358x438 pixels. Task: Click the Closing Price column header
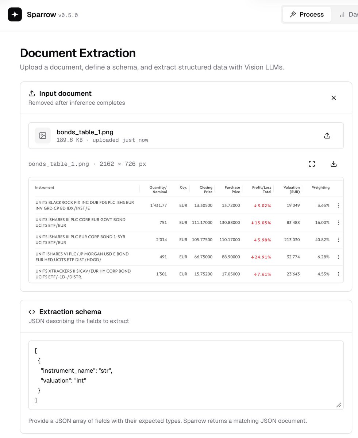tap(206, 189)
